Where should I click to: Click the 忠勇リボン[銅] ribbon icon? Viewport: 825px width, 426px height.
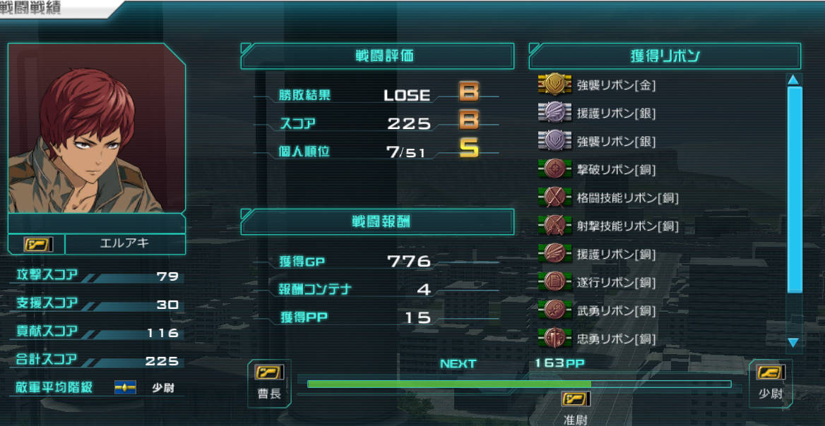tap(554, 338)
